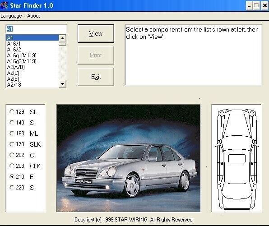Close the Star Finder window
The width and height of the screenshot is (269, 226).
(264, 6)
